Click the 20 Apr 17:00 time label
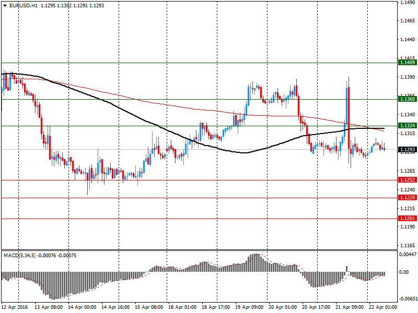Screen dimensions: 418x313 [316, 307]
